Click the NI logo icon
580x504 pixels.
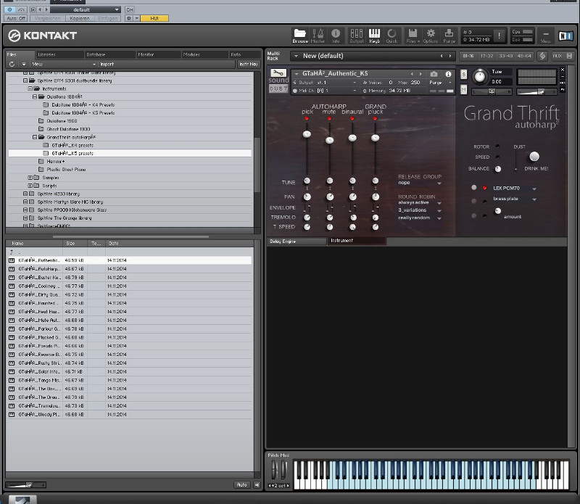565,36
